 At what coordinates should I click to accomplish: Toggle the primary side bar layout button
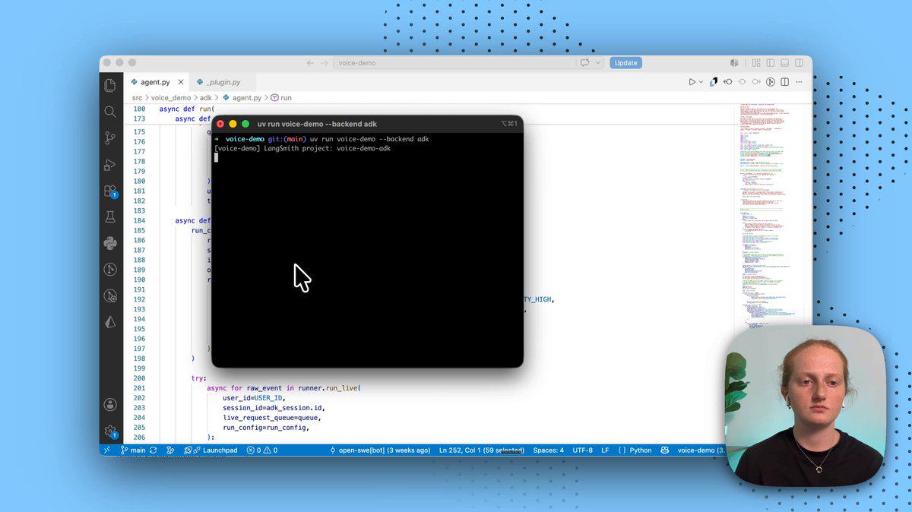[771, 63]
